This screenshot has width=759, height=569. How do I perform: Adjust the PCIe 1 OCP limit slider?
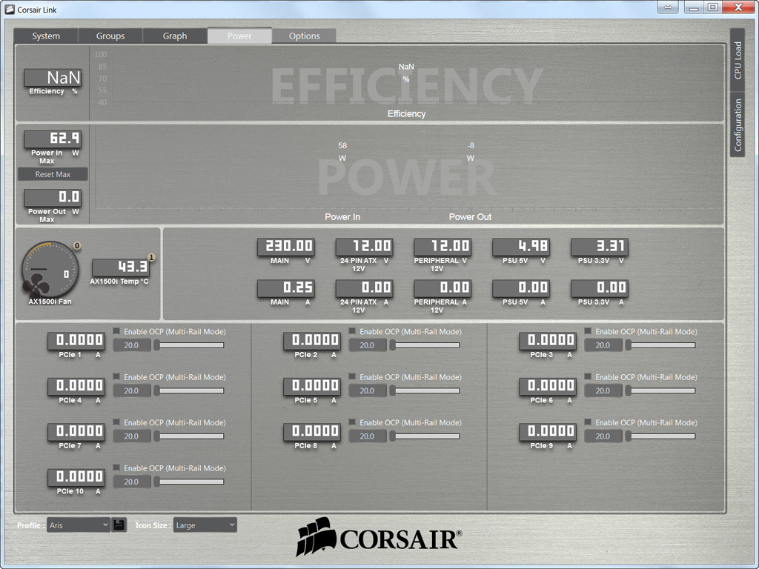[x=189, y=345]
